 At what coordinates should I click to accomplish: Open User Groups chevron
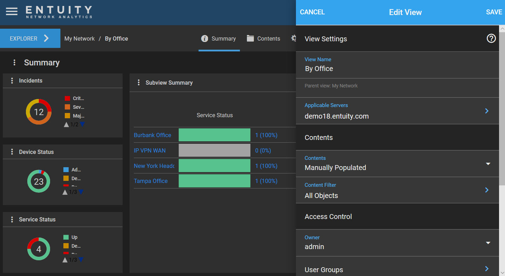(x=487, y=269)
